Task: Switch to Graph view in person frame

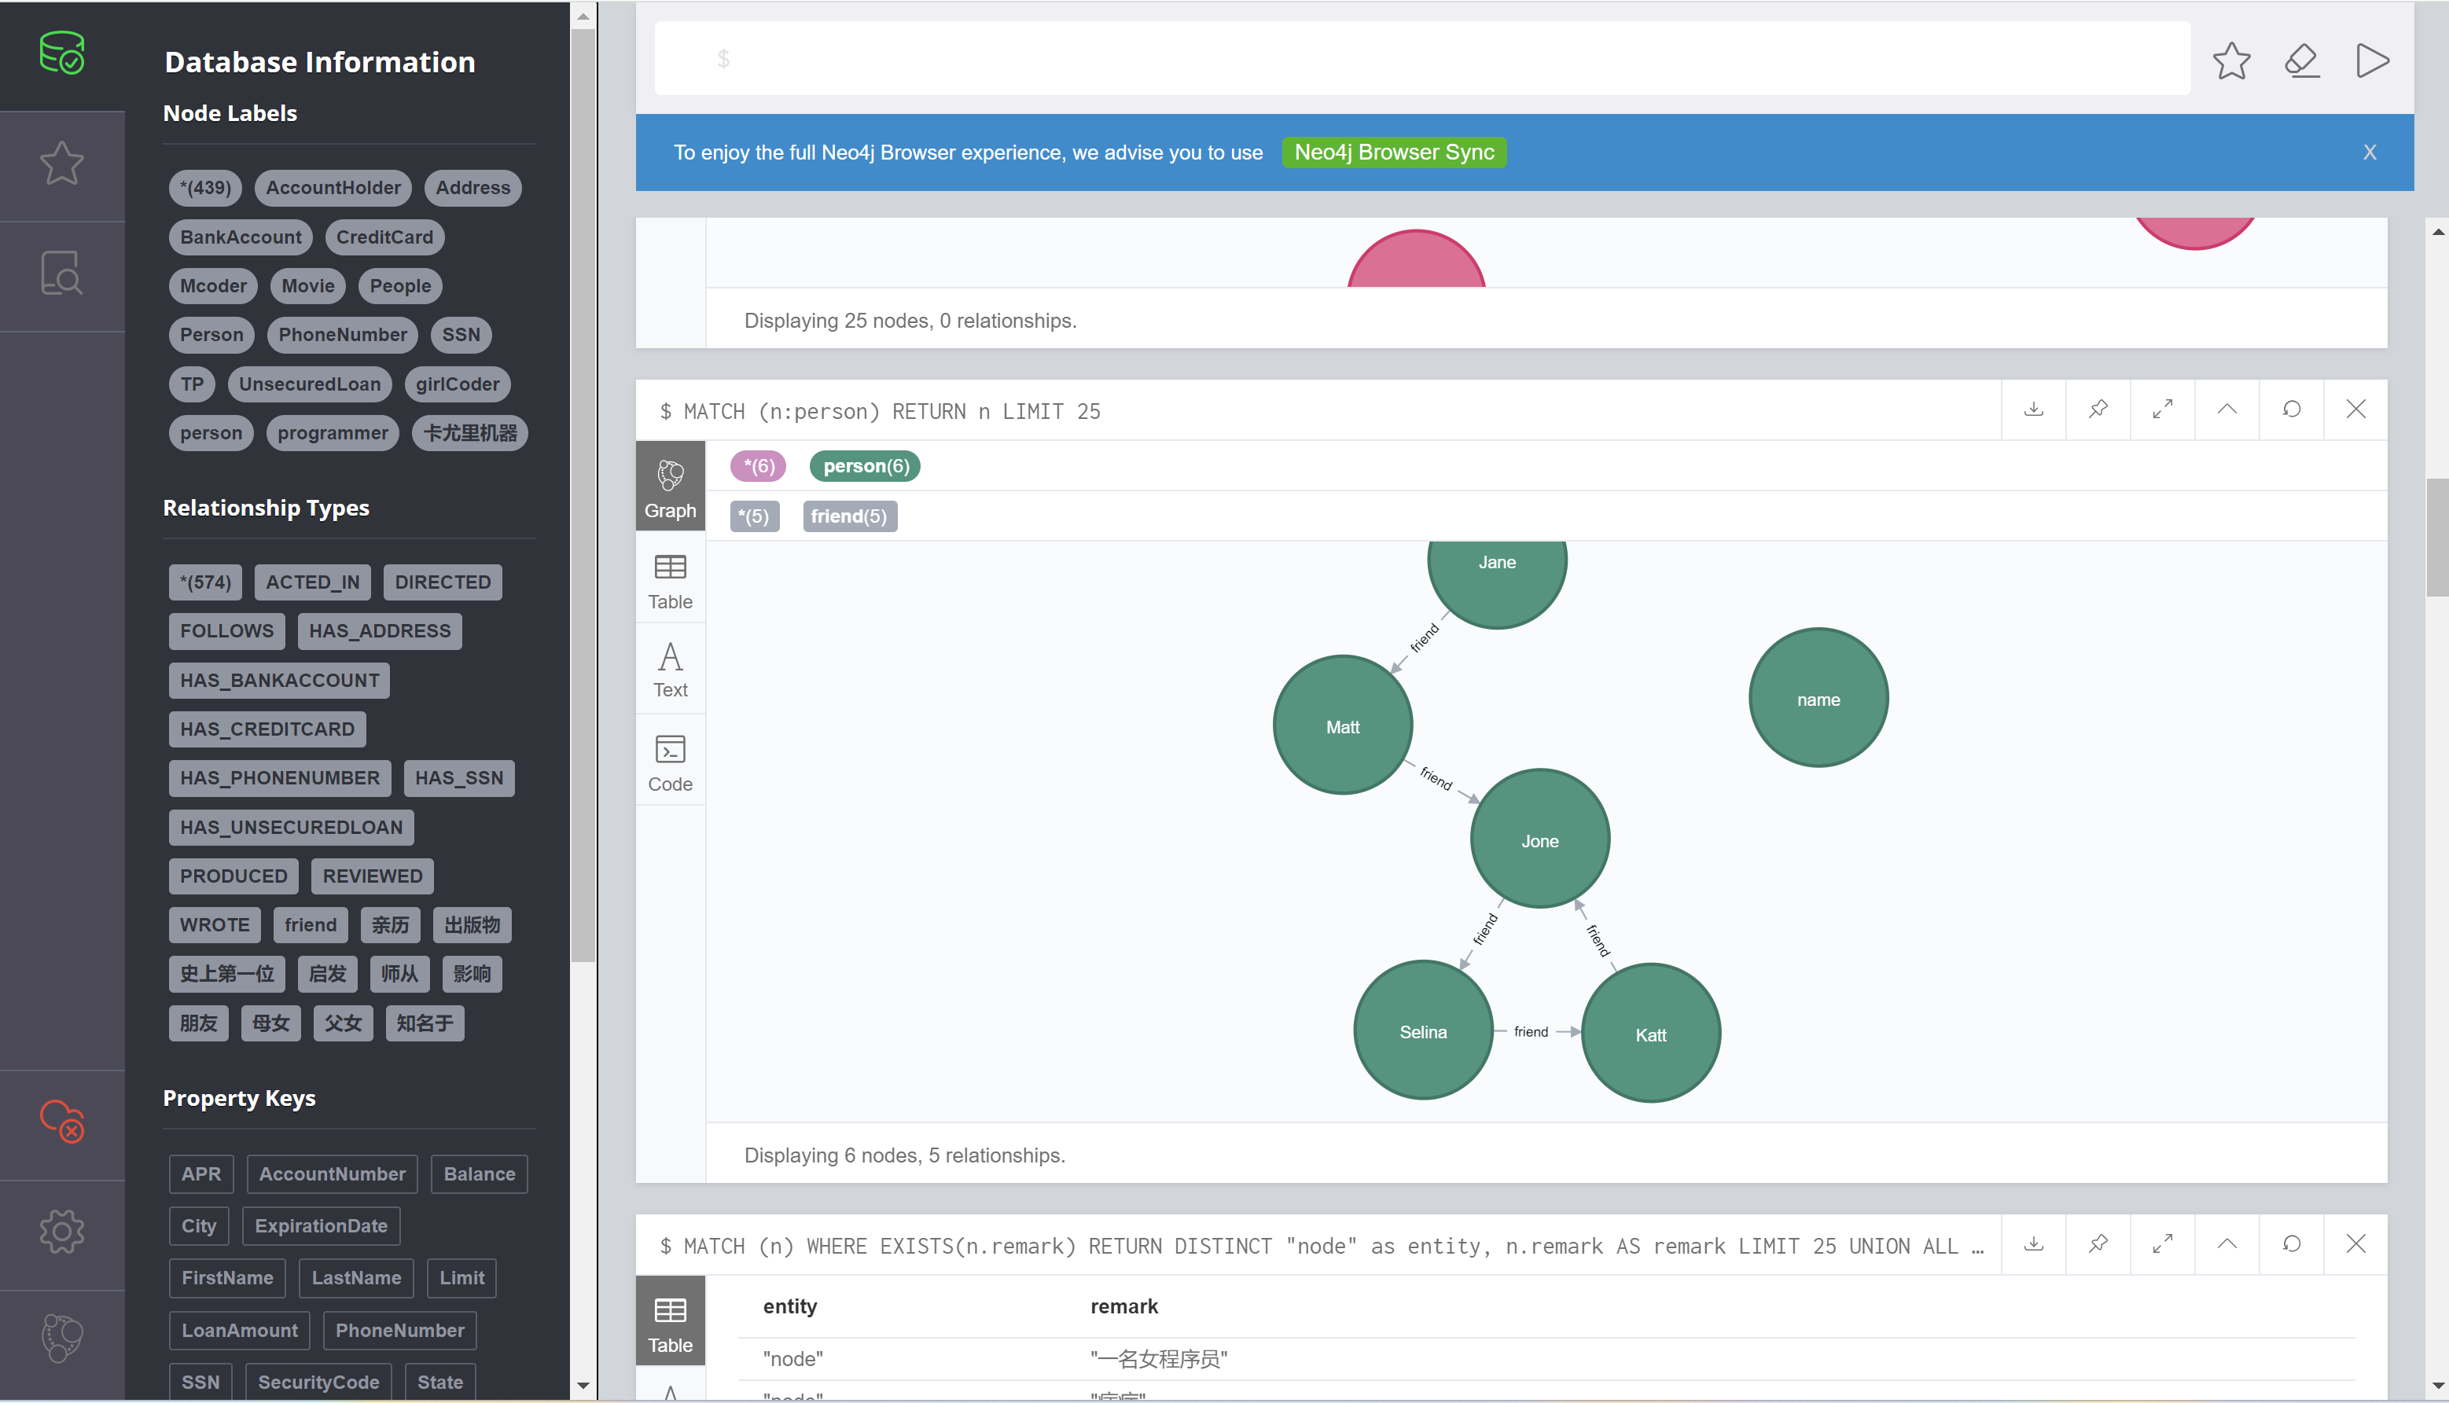Action: point(670,487)
